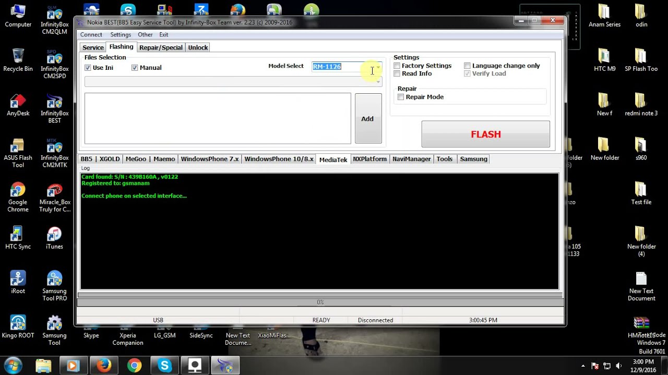Launch the Miracle_Box desktop shortcut
This screenshot has width=668, height=375.
coord(54,197)
